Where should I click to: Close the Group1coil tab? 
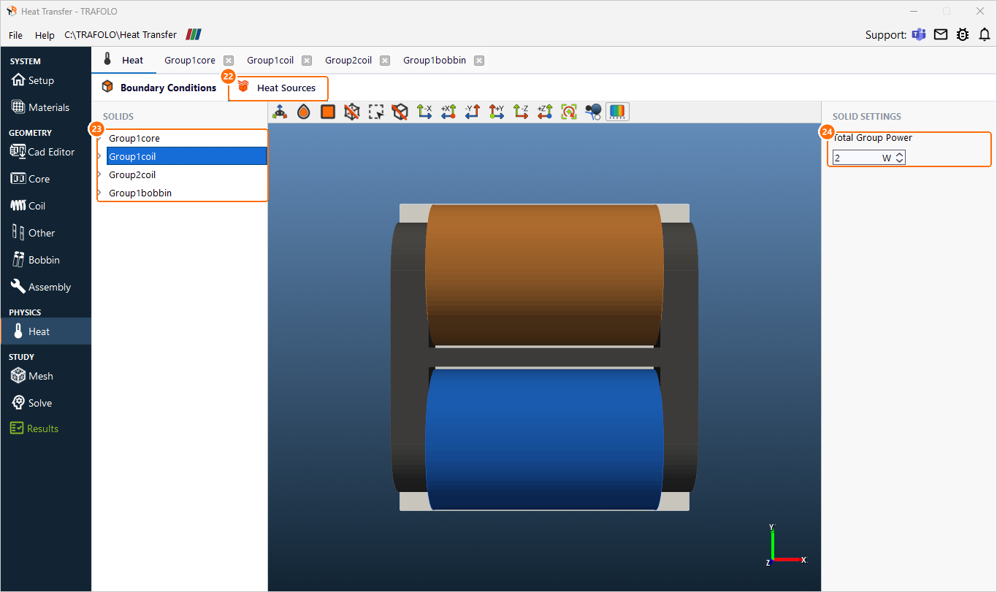(x=307, y=61)
